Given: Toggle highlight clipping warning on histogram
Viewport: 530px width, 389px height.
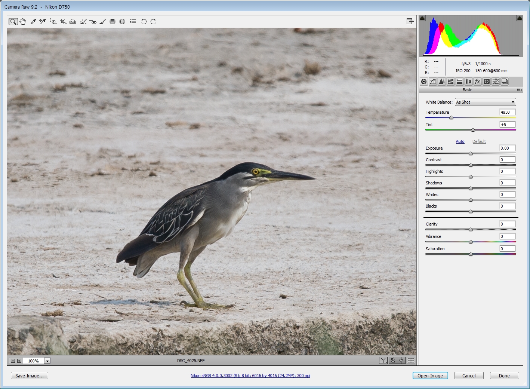Looking at the screenshot, I should (520, 18).
